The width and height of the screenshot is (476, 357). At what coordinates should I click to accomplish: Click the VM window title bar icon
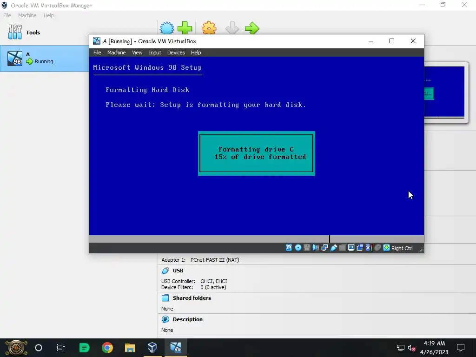(x=97, y=41)
